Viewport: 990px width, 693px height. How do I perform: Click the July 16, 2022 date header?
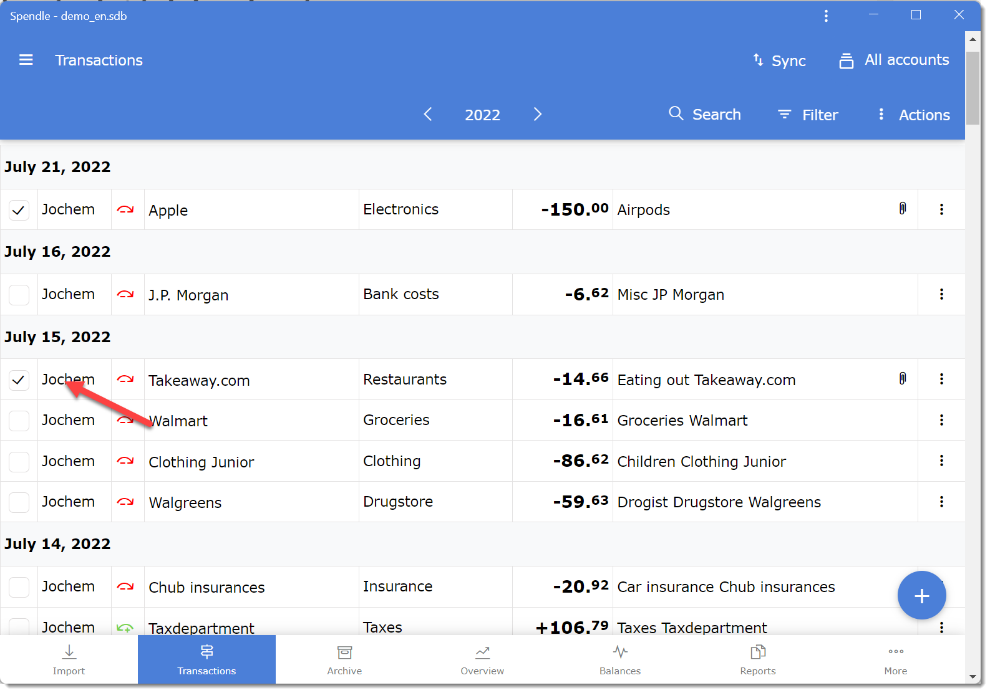click(57, 252)
